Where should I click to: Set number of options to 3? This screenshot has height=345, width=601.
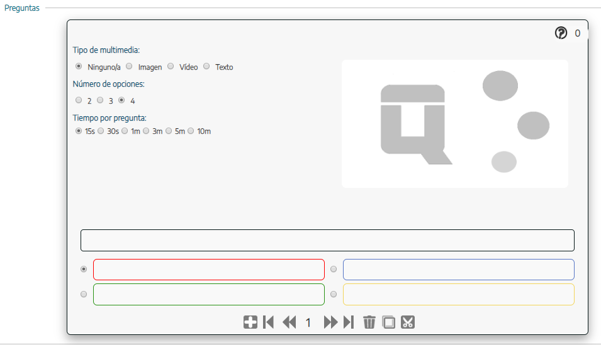point(100,100)
